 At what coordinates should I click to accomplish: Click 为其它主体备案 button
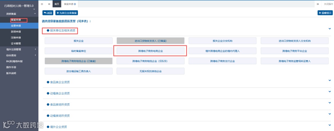67,13
